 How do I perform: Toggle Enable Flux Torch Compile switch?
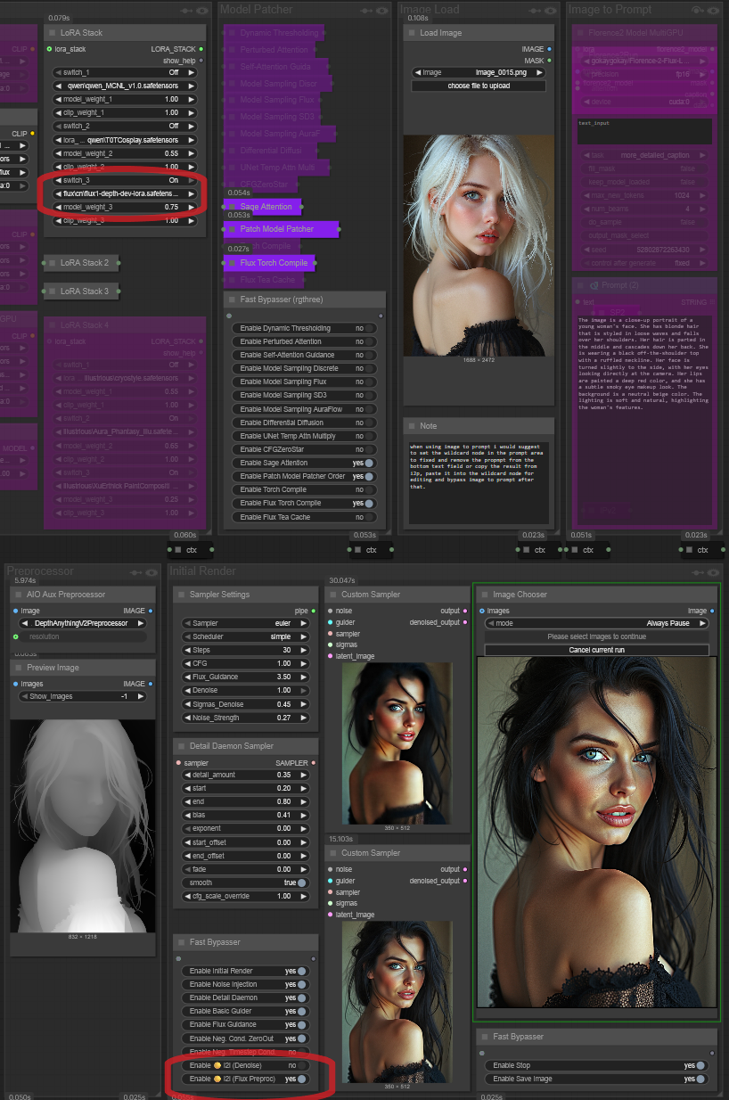pyautogui.click(x=369, y=504)
